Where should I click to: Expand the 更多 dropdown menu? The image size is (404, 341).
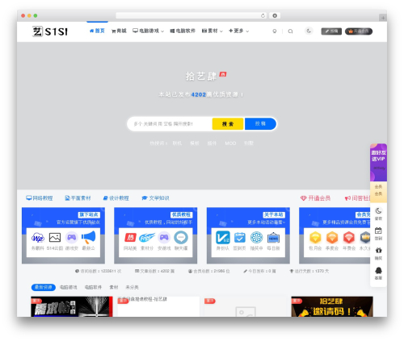[238, 31]
